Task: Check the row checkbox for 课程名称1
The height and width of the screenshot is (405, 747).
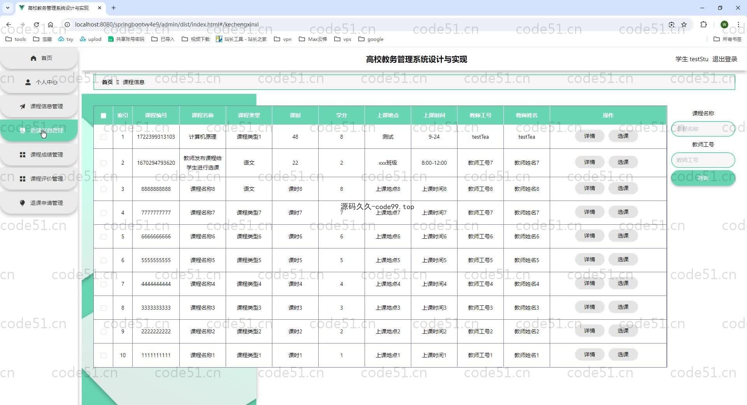Action: tap(103, 355)
